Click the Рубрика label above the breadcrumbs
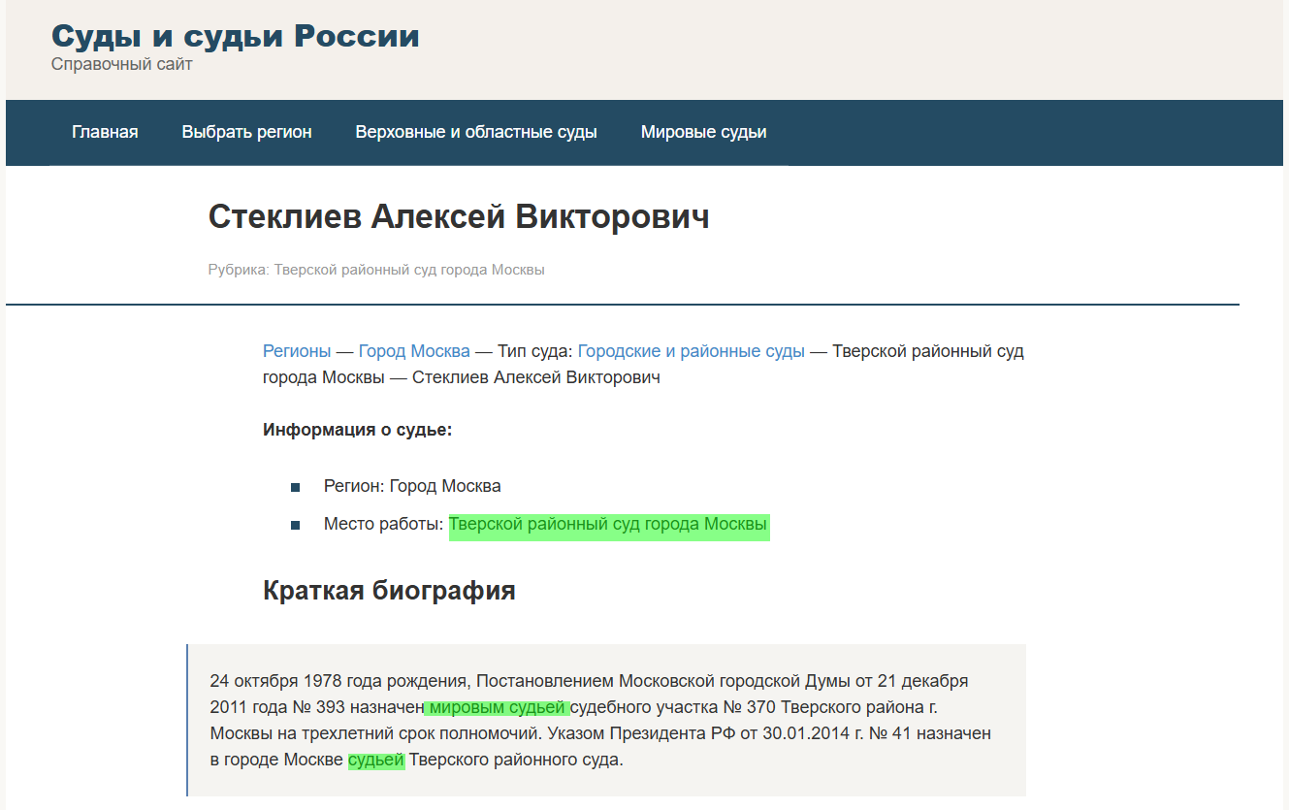The height and width of the screenshot is (810, 1289). 236,269
